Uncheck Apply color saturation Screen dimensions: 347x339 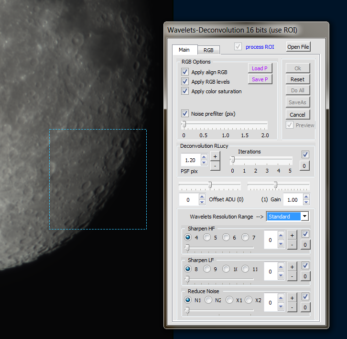(x=185, y=91)
